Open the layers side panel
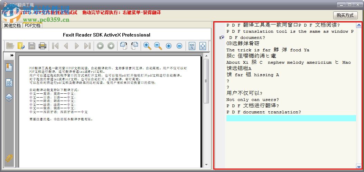 pos(9,98)
